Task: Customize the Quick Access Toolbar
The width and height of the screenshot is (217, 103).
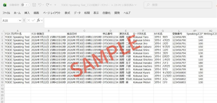Action: tap(55, 5)
